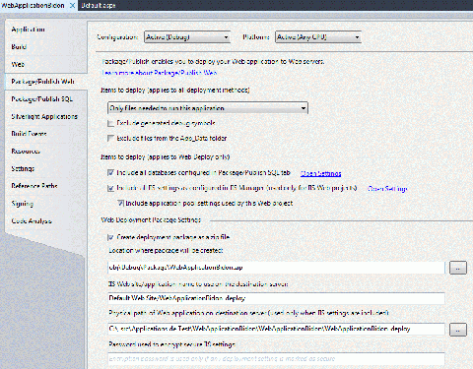Expand the Configuration dropdown
Image resolution: width=473 pixels, height=369 pixels.
pos(187,37)
